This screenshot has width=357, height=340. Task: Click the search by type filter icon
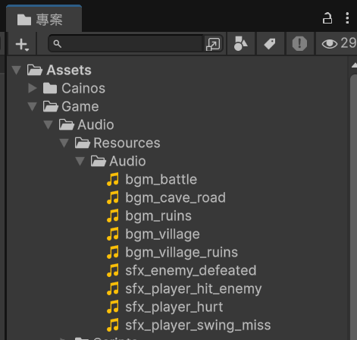tap(241, 44)
